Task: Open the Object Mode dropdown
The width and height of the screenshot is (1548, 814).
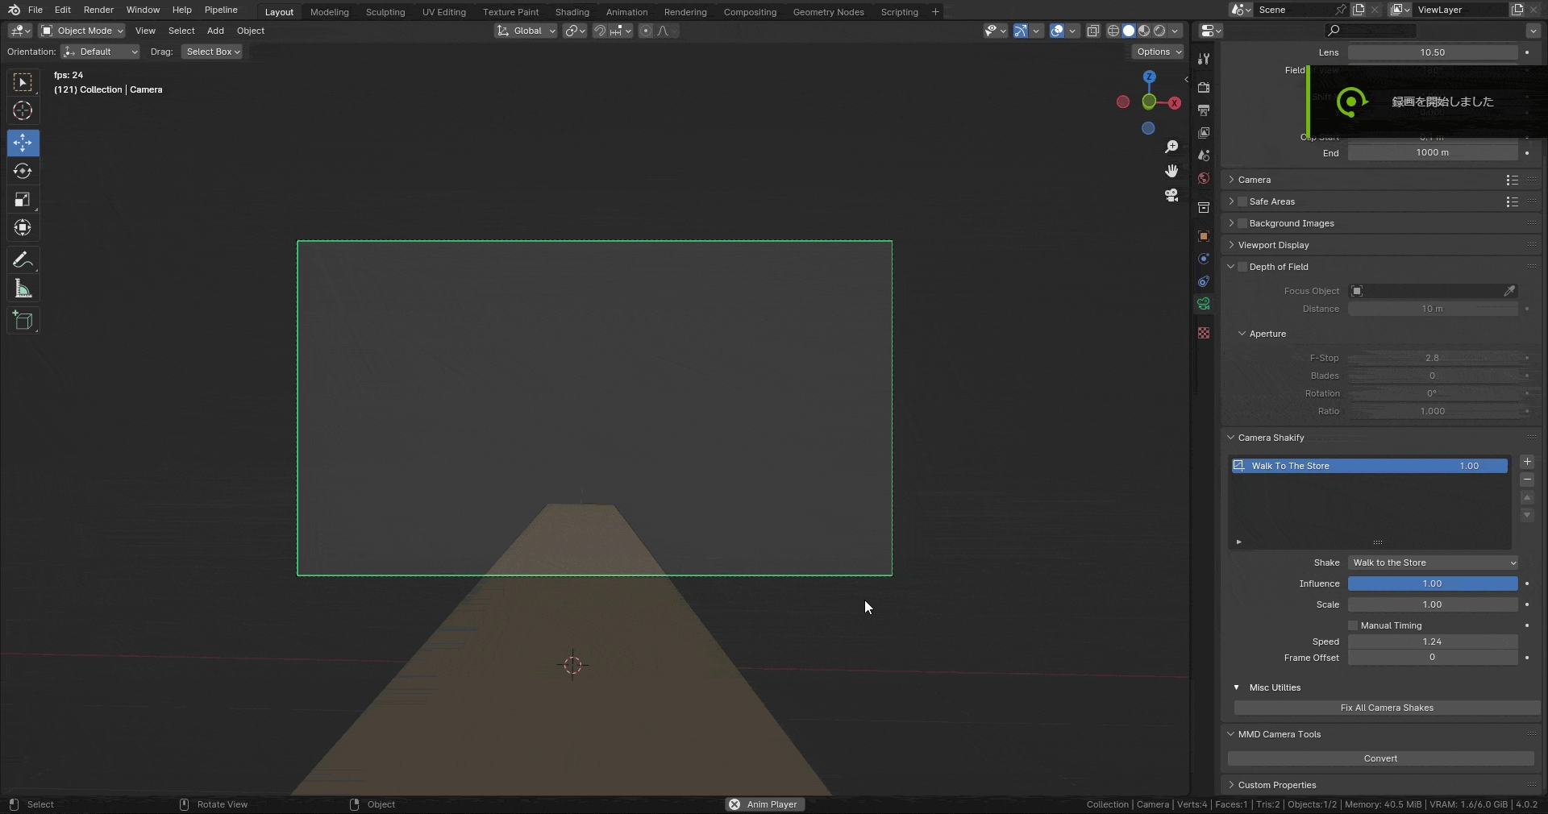Action: [x=82, y=31]
